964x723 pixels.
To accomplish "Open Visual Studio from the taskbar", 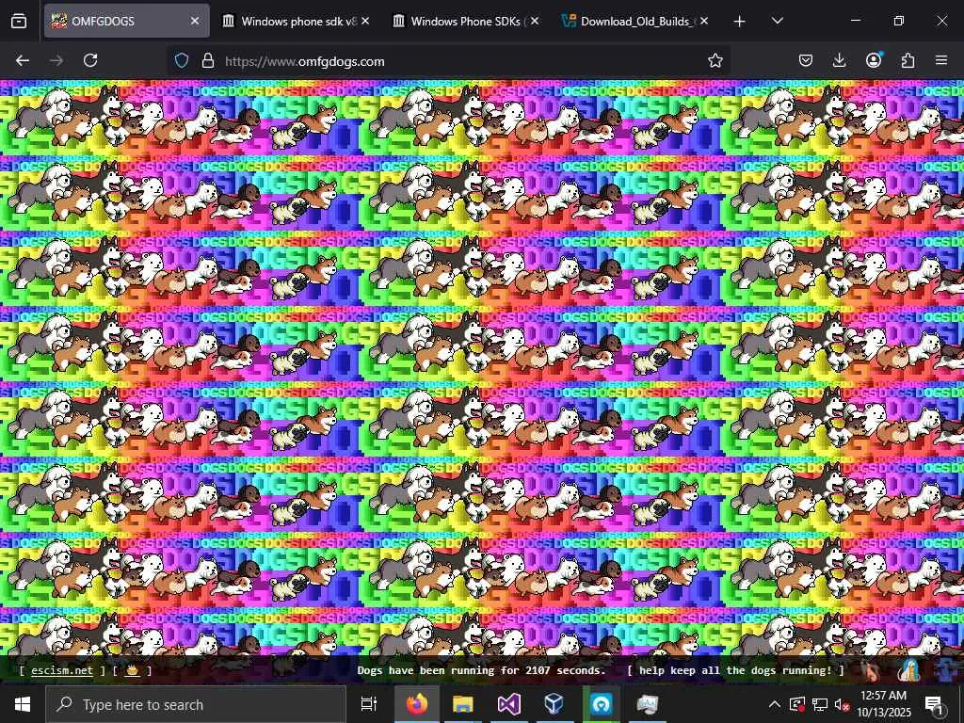I will click(508, 704).
